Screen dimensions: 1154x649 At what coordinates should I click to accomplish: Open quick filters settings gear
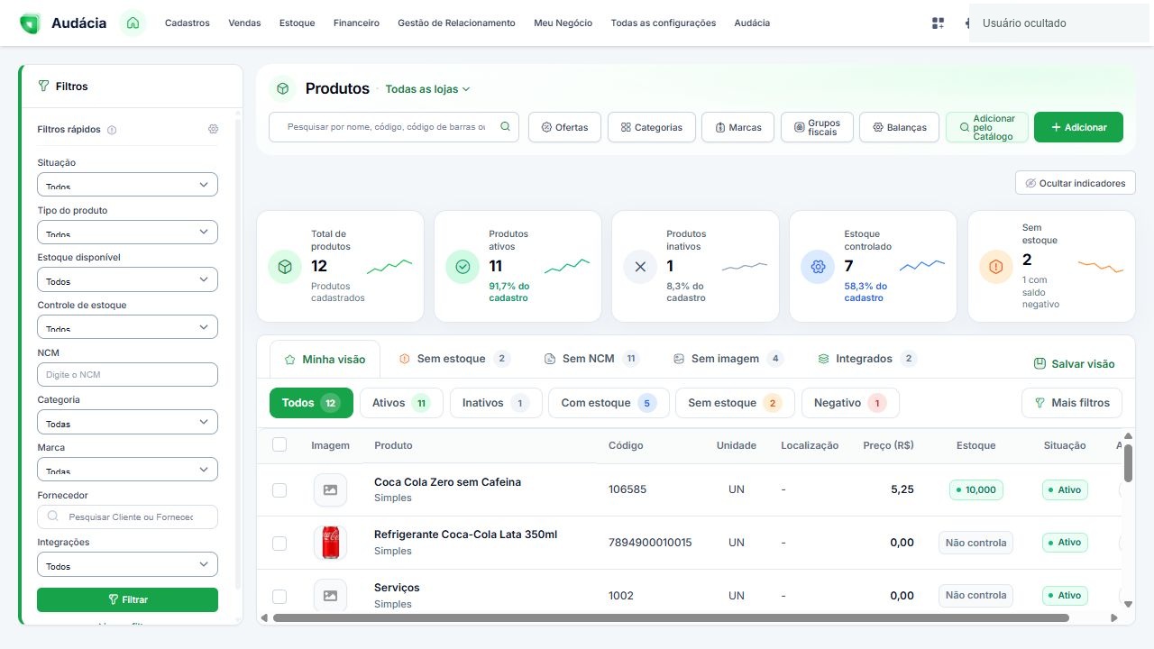click(213, 129)
